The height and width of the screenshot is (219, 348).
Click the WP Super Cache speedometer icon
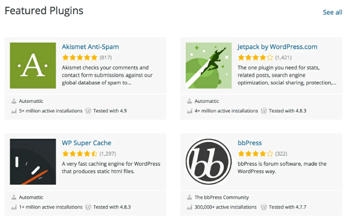[33, 162]
